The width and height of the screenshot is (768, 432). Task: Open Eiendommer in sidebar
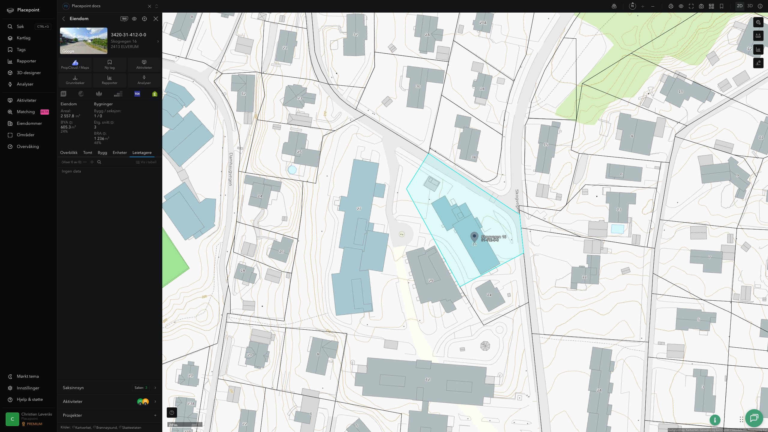[29, 123]
